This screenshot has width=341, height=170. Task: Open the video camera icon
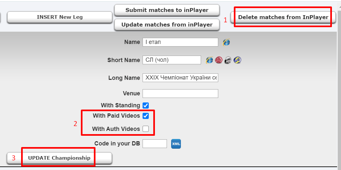click(x=228, y=60)
